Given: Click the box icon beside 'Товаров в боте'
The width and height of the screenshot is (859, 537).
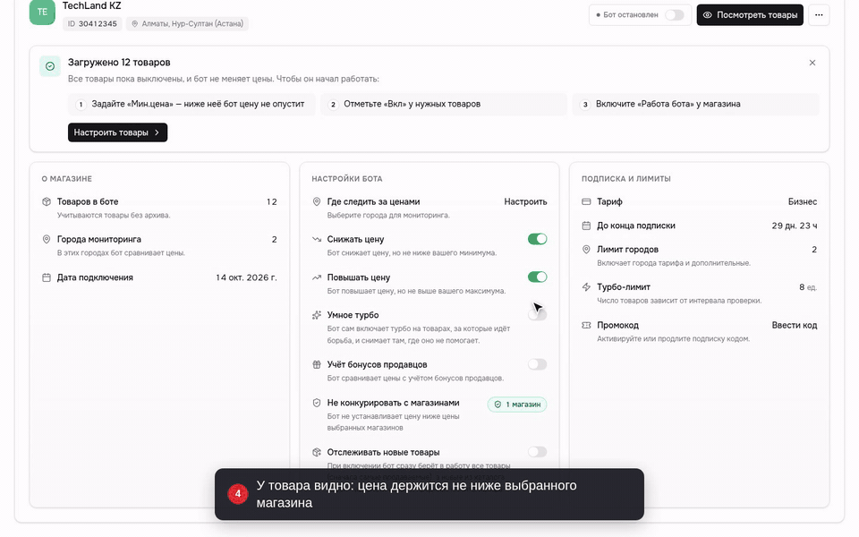Looking at the screenshot, I should pos(47,201).
